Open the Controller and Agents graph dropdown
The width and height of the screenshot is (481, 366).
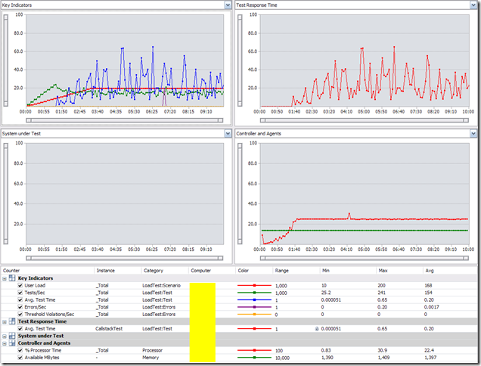(x=473, y=133)
